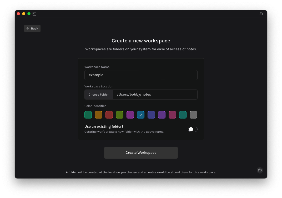Click the '/Users/bobby/notes' location field

(x=155, y=94)
